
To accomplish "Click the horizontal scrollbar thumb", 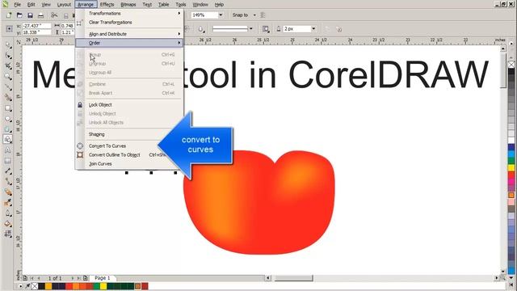I will (293, 278).
